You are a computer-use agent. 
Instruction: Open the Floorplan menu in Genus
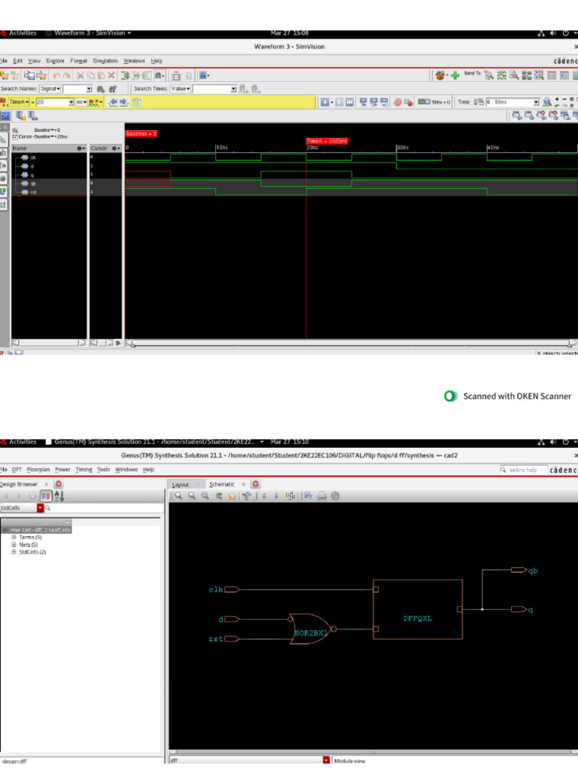[x=38, y=469]
